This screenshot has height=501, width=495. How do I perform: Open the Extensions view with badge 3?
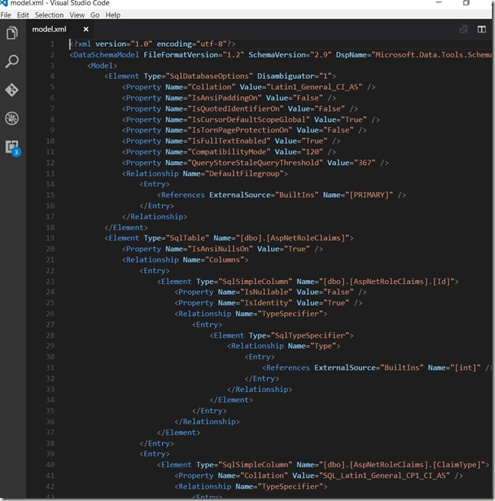[13, 148]
